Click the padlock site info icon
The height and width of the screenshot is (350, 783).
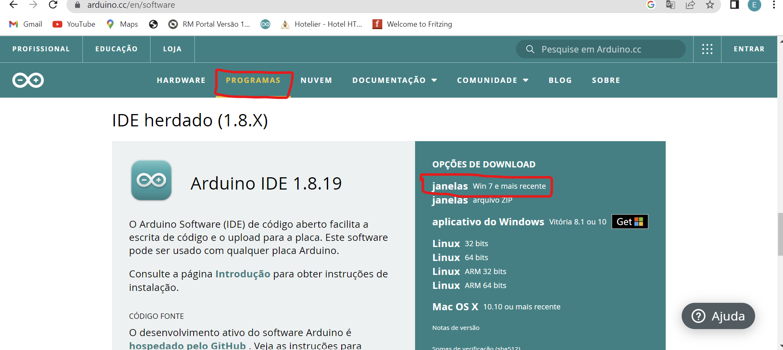(x=77, y=5)
